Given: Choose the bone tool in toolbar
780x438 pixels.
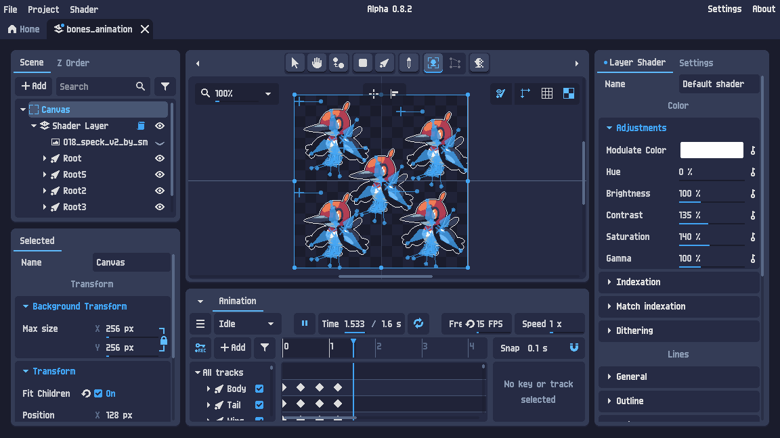Looking at the screenshot, I should 384,63.
